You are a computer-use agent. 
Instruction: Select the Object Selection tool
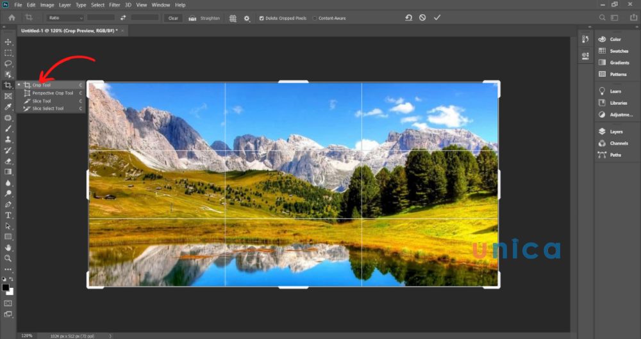(8, 75)
